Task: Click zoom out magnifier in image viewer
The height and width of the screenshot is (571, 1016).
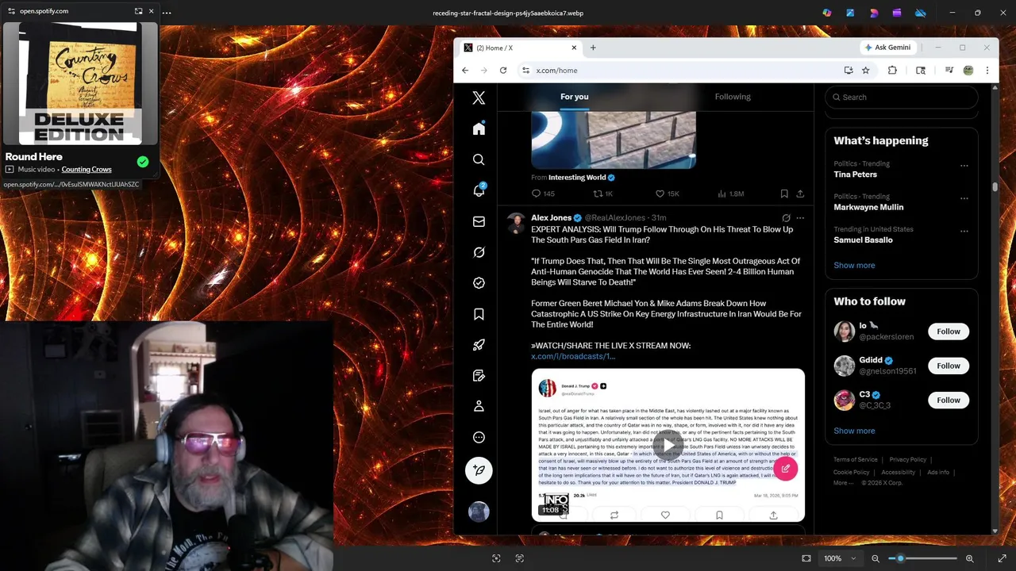Action: tap(876, 558)
